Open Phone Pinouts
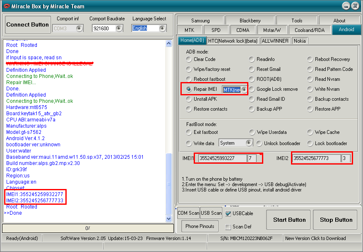The height and width of the screenshot is (252, 363). [x=200, y=226]
